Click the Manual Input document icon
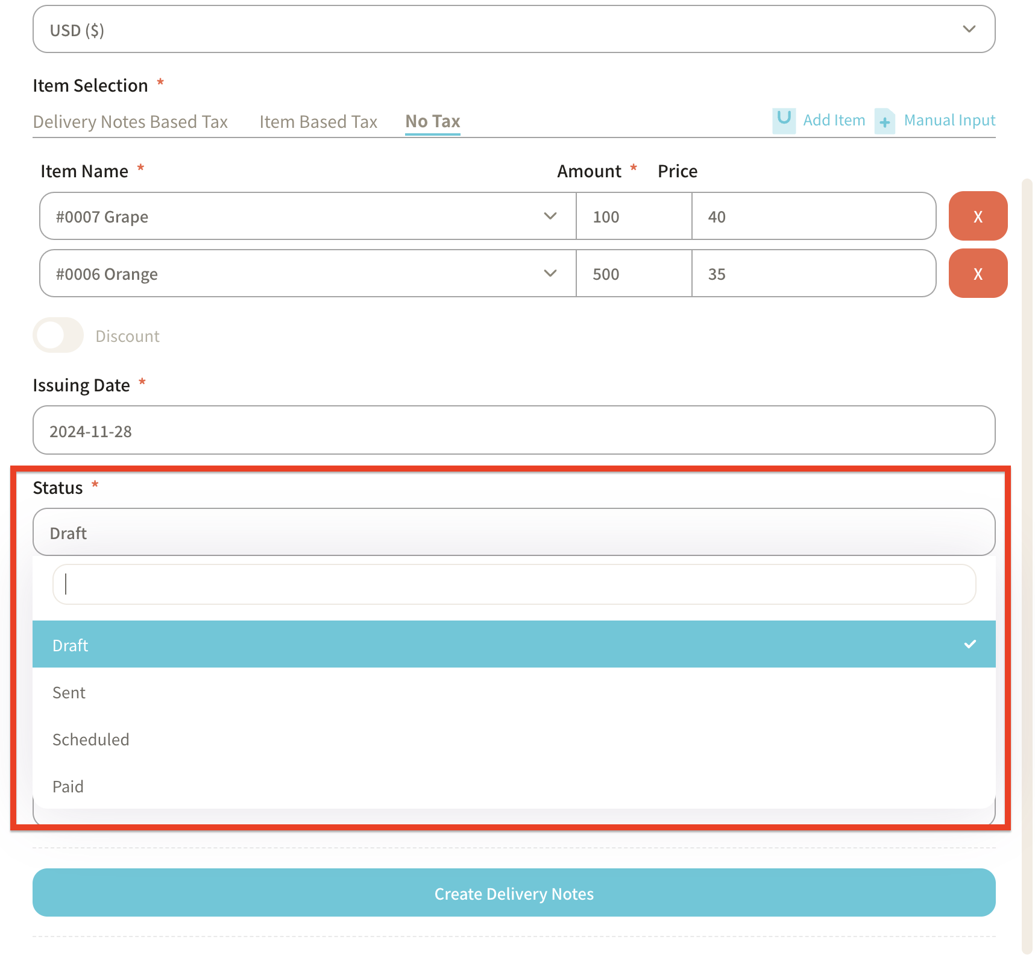 coord(884,121)
